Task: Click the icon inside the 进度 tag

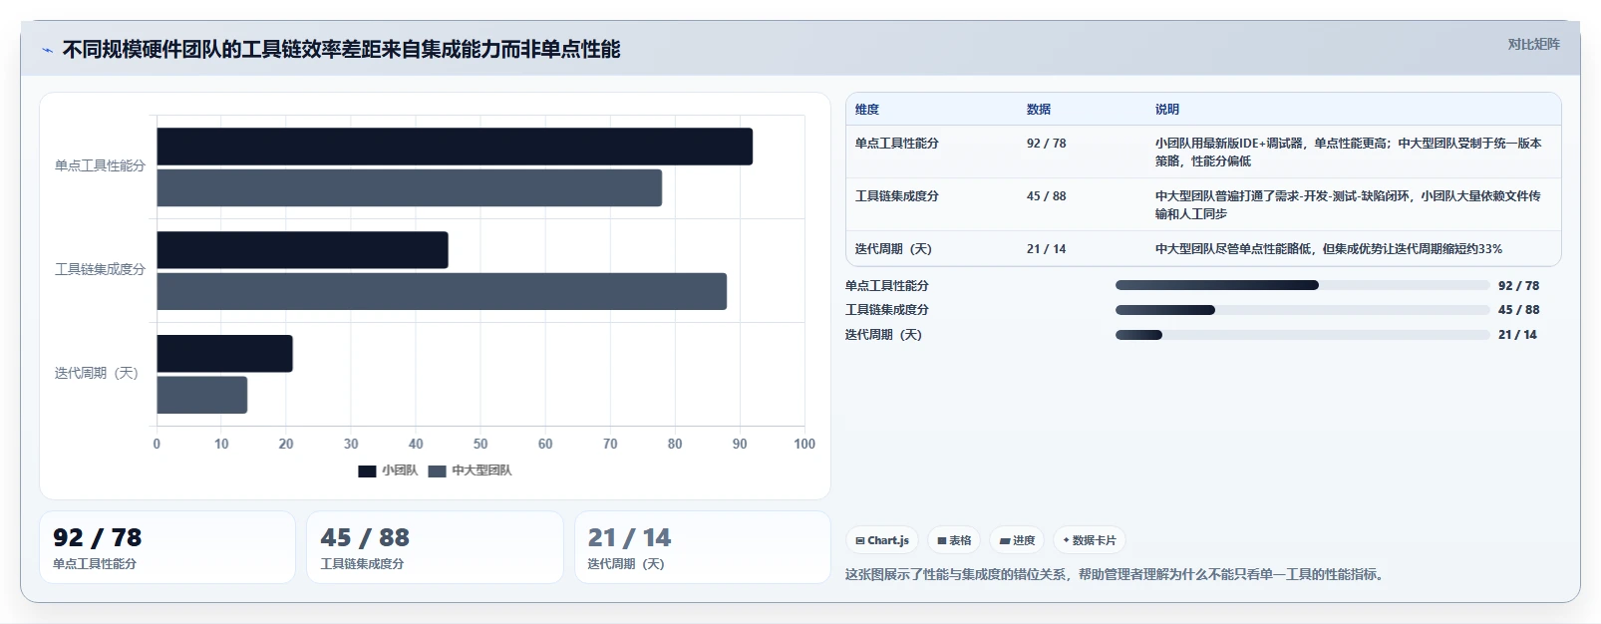Action: [x=1005, y=540]
